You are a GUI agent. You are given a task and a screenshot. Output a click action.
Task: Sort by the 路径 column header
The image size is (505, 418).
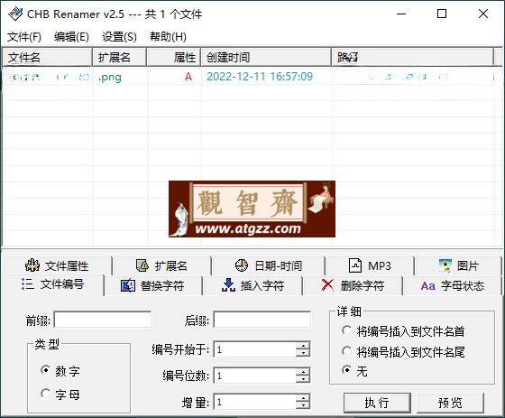413,58
